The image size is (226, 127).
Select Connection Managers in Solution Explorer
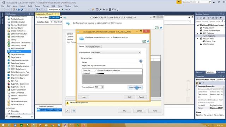[211, 31]
